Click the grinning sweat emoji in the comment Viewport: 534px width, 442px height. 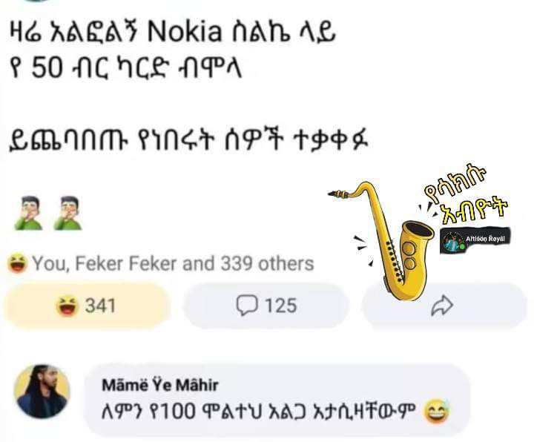pyautogui.click(x=436, y=412)
